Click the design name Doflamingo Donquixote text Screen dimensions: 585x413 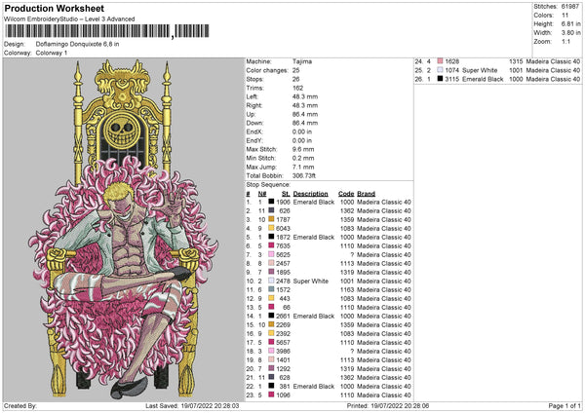(77, 44)
